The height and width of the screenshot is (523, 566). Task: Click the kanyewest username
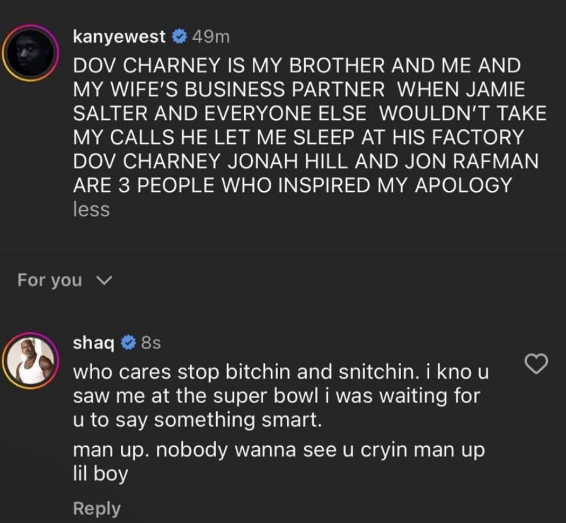tap(119, 36)
